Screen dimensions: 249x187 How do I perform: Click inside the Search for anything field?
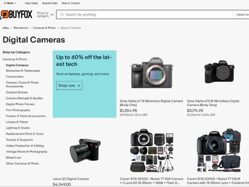tap(144, 15)
